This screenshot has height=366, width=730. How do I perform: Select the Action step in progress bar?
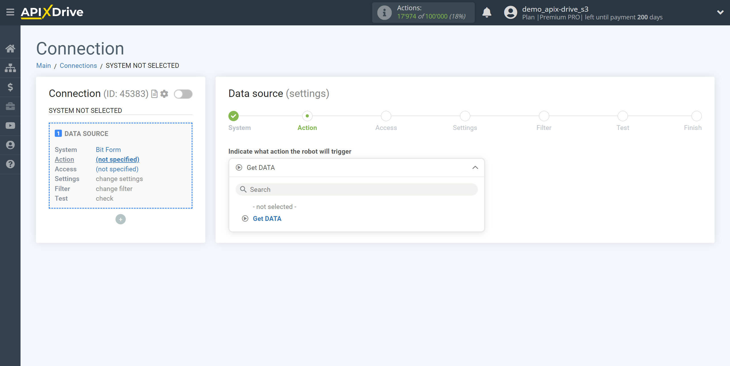click(x=307, y=116)
